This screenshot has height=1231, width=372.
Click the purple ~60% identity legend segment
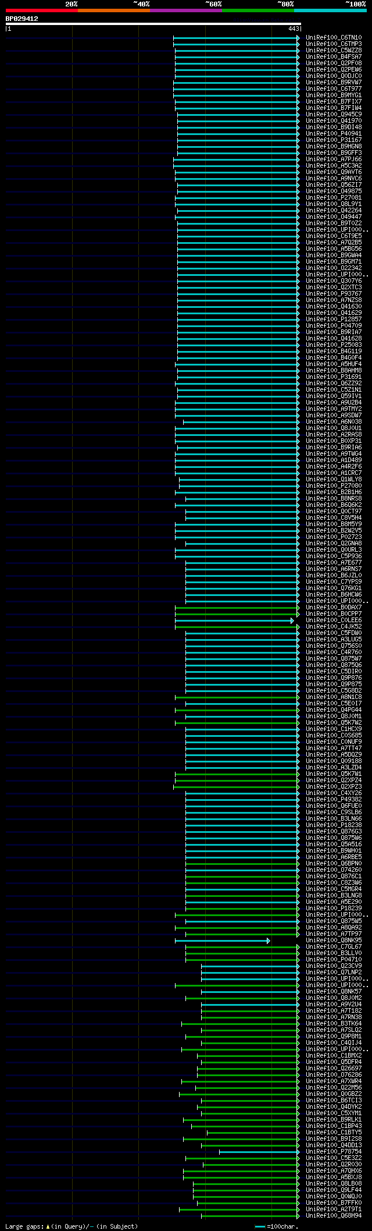[x=185, y=10]
